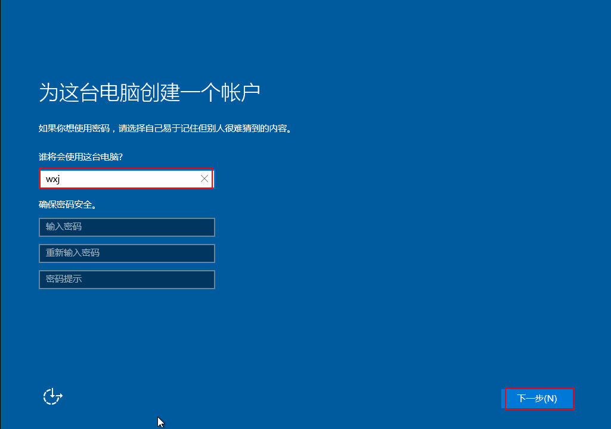Place cursor right after the wxj text
Screen dimensions: 611x429
[x=61, y=179]
